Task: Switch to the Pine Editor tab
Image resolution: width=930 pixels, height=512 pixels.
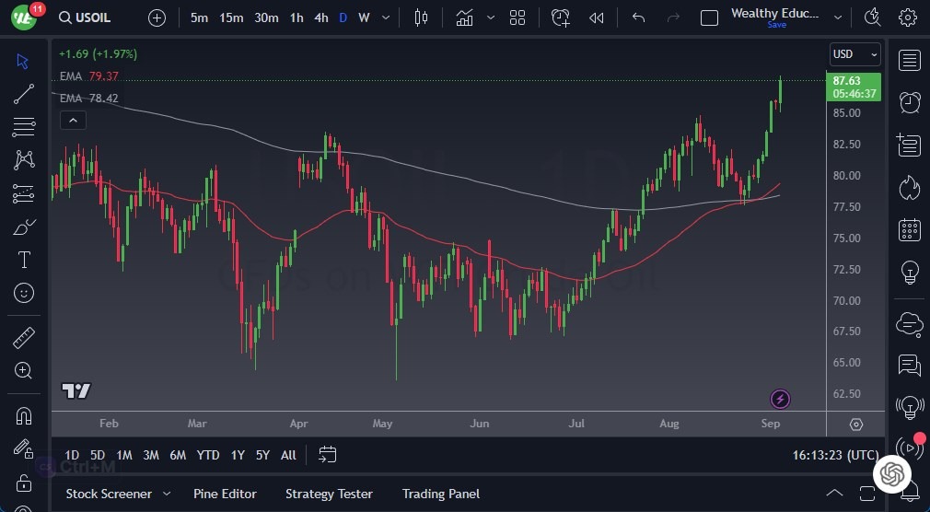Action: [x=225, y=494]
